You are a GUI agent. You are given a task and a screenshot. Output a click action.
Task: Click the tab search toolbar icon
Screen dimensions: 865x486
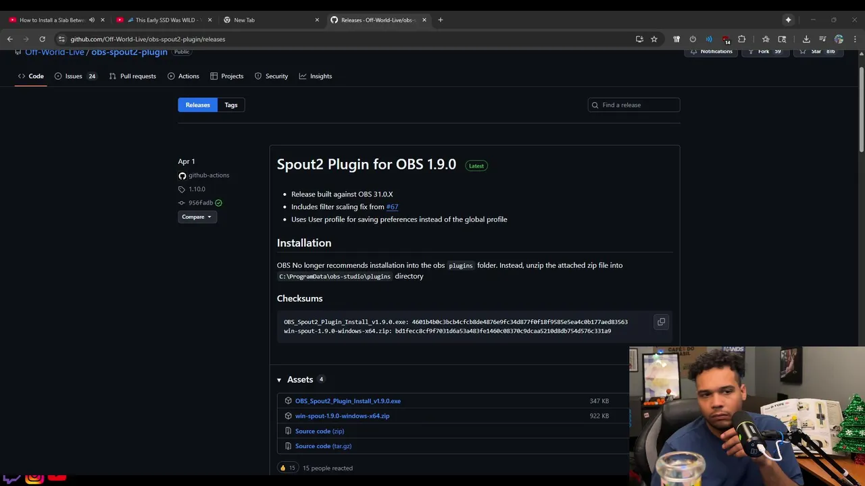click(x=782, y=39)
